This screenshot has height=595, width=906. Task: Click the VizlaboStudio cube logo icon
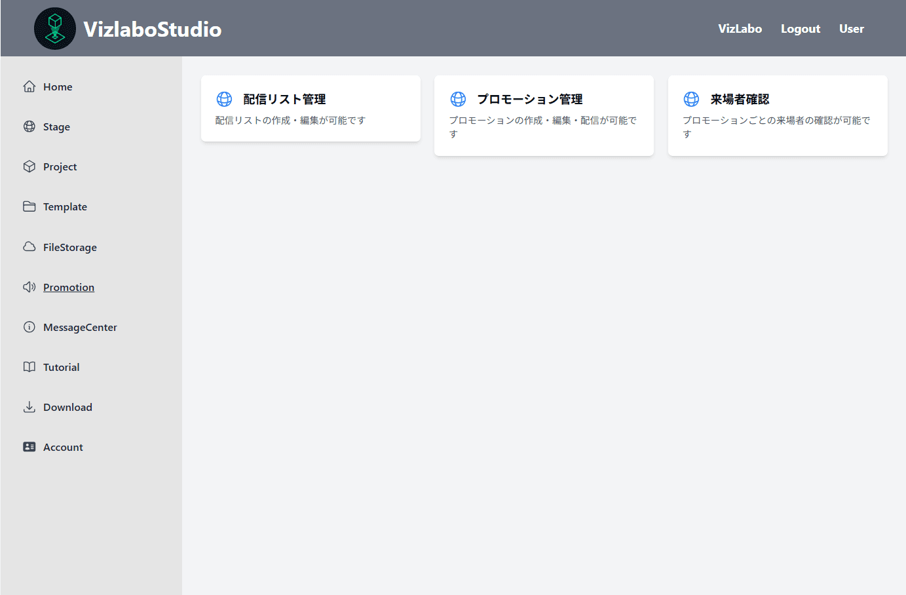pos(55,29)
